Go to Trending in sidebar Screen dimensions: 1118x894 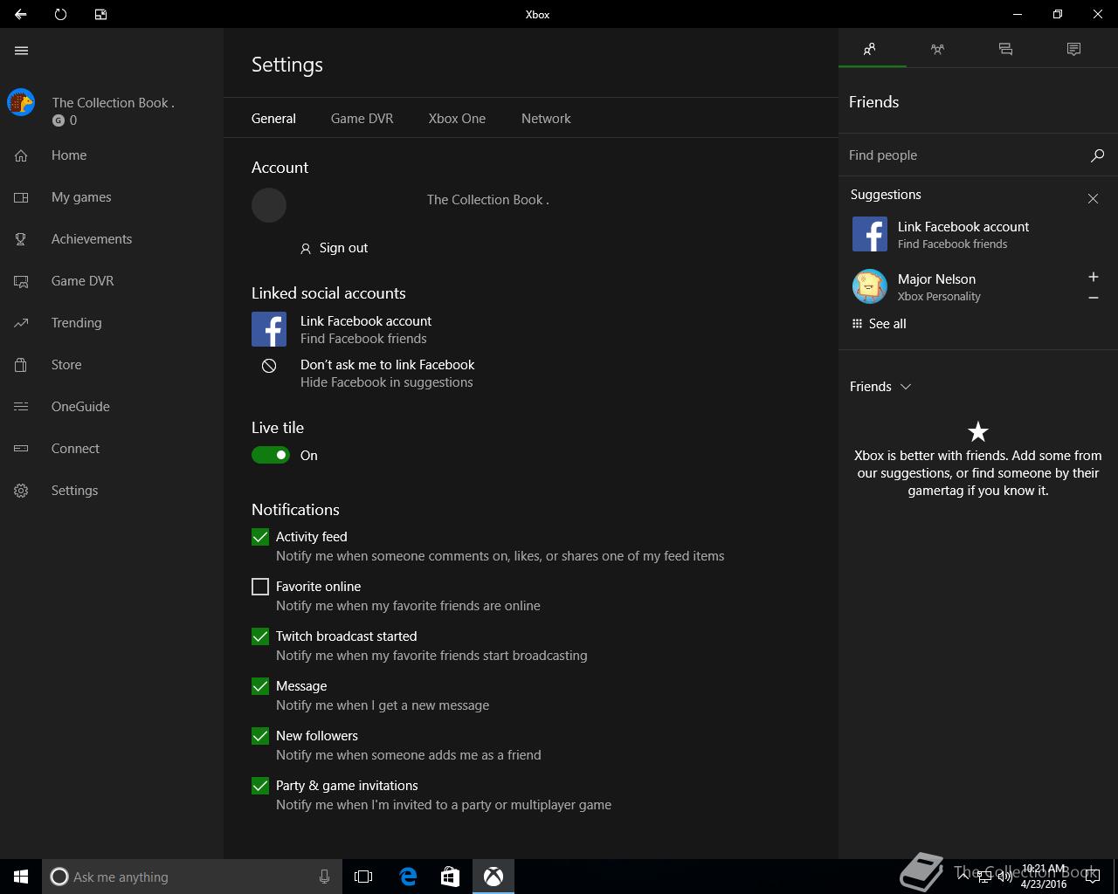[77, 323]
